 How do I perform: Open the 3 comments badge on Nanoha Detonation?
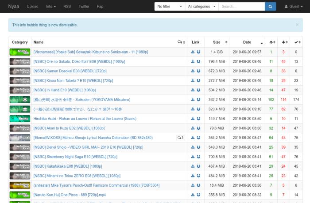pos(181,138)
